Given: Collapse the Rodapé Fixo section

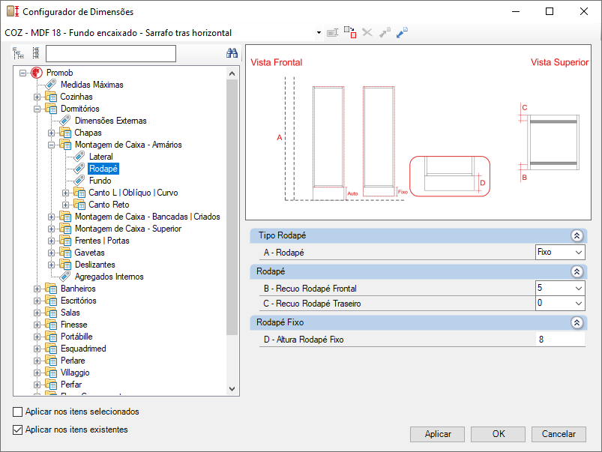Looking at the screenshot, I should [577, 322].
